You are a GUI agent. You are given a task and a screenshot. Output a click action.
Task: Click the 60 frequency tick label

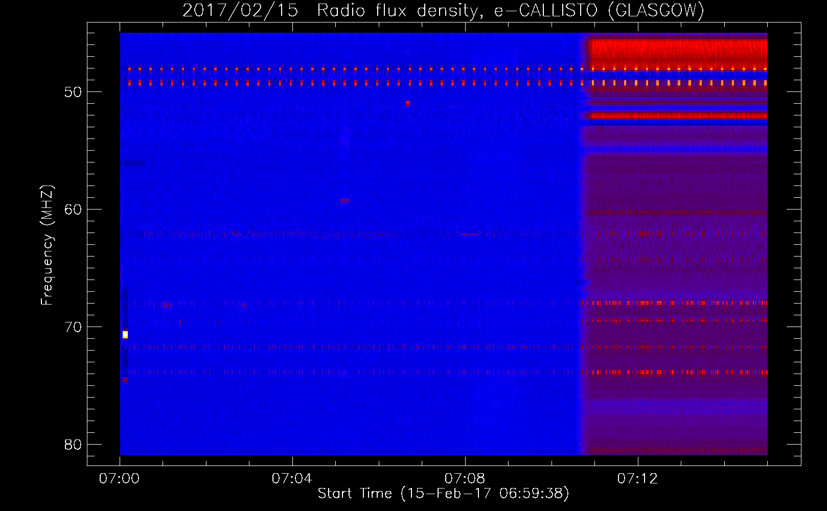73,210
